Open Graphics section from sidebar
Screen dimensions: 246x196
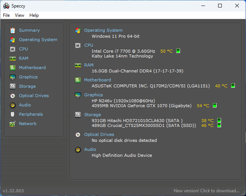click(28, 77)
